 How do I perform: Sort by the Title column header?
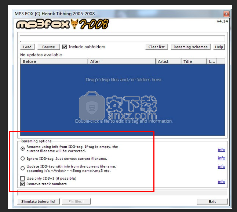(194, 61)
